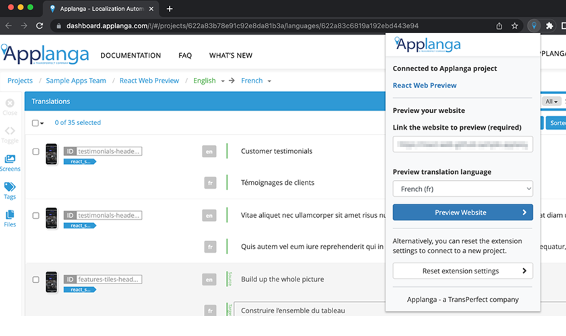Open Tags from the left sidebar

pyautogui.click(x=9, y=191)
